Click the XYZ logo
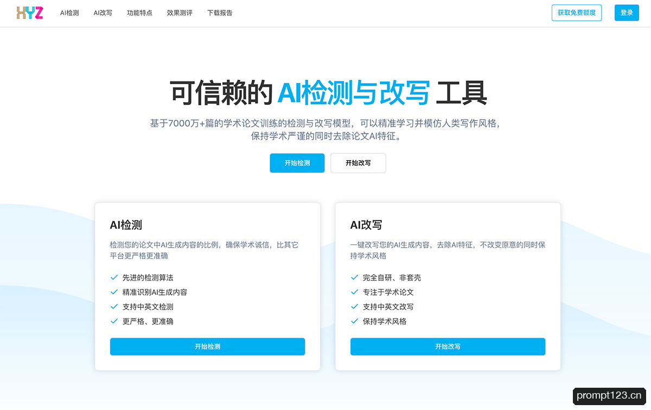The height and width of the screenshot is (410, 651). click(x=30, y=13)
